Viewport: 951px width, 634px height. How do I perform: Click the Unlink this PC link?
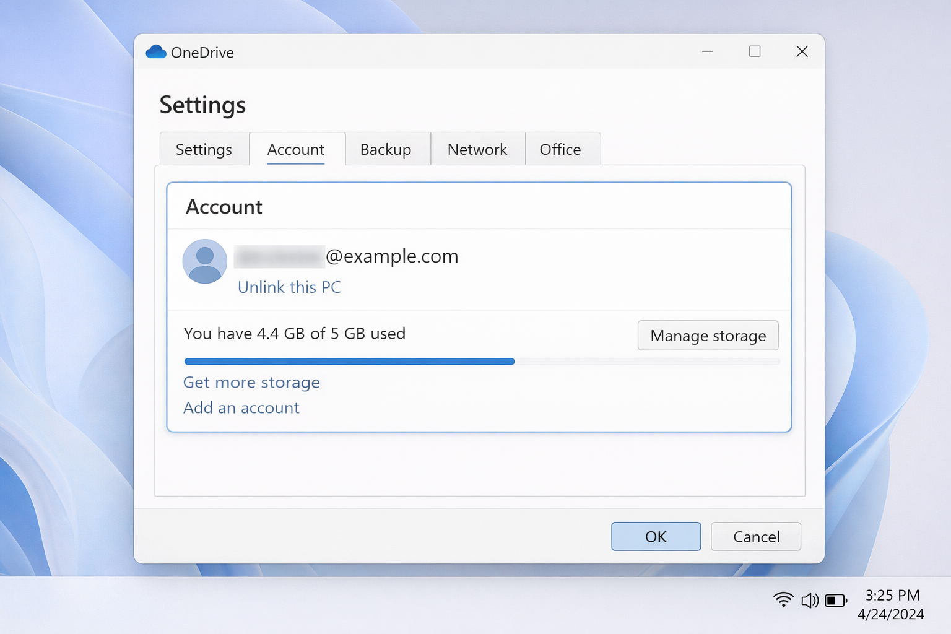[289, 287]
